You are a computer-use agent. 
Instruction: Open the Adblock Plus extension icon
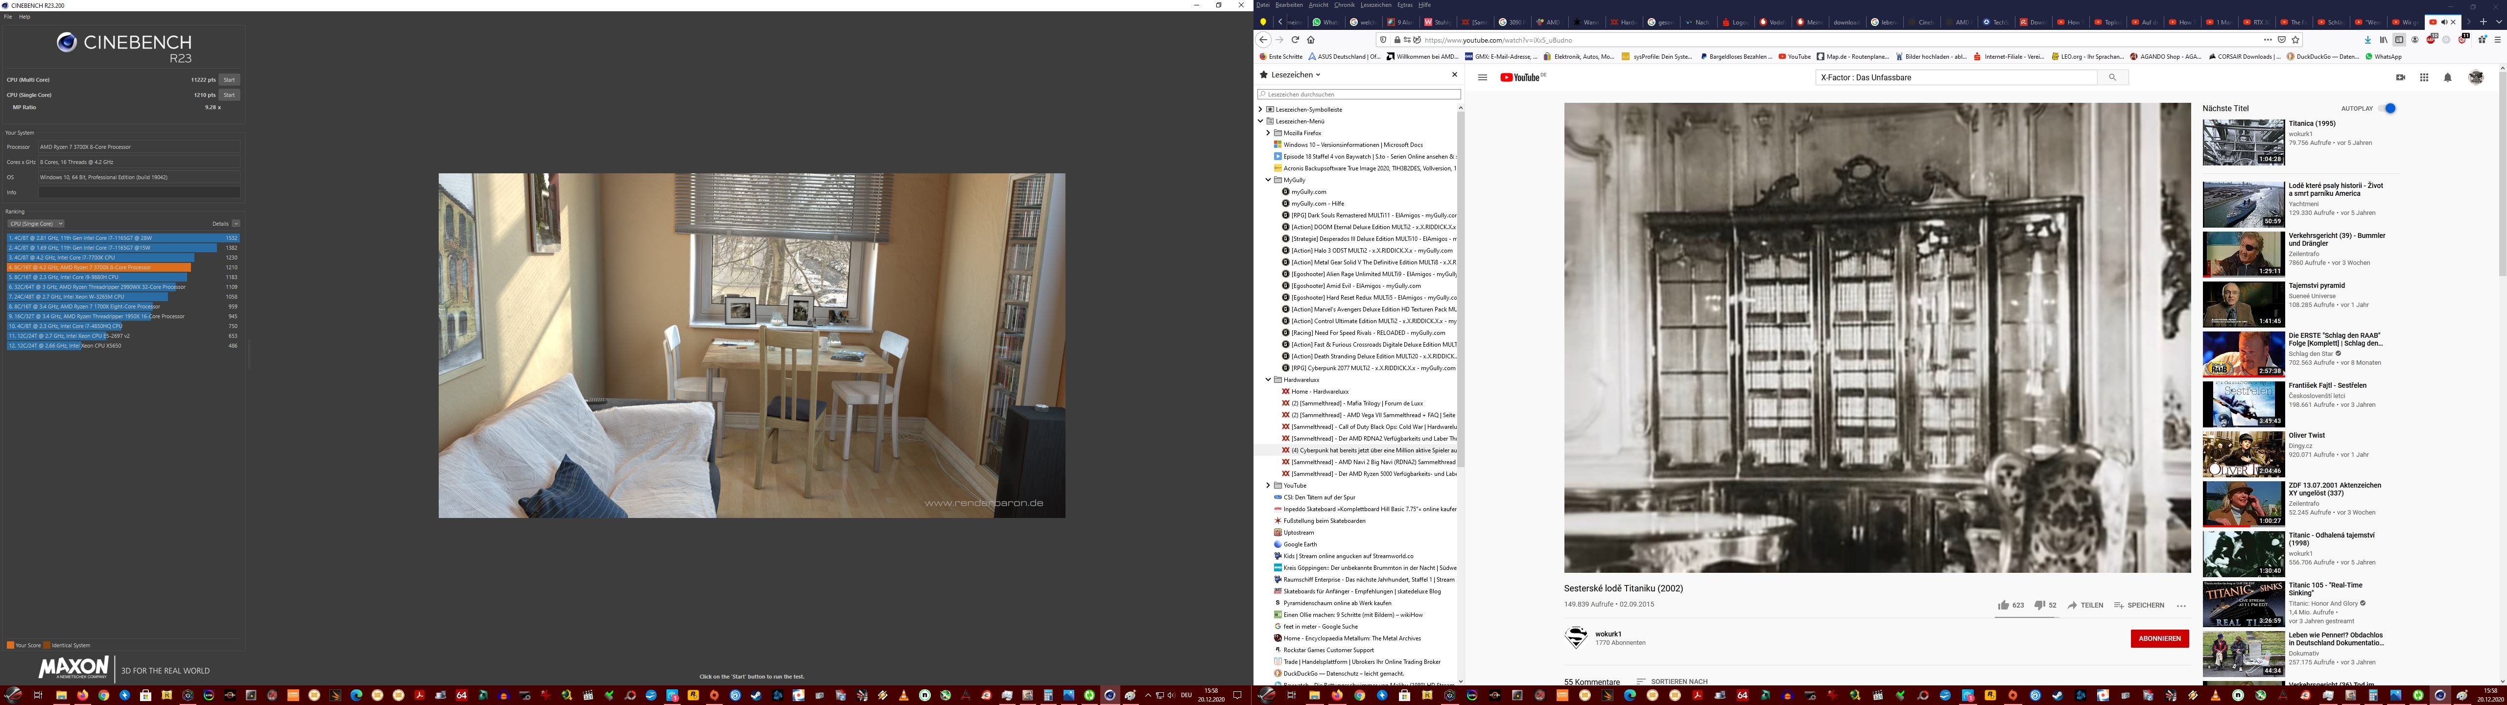coord(2431,40)
